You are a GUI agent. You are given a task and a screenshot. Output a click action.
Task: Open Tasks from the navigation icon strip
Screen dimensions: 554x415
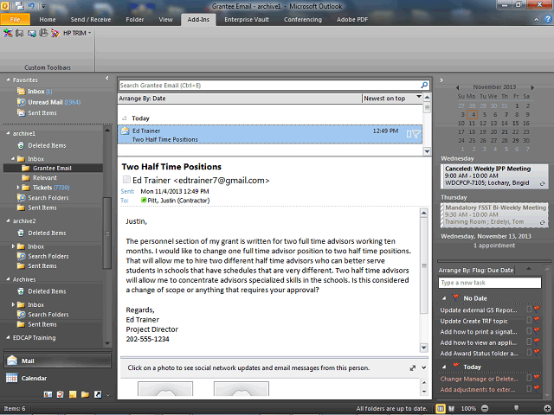61,394
